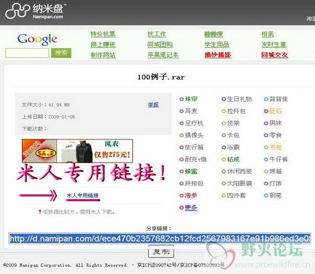
Task: Click the red exclamation warning icon
Action: click(x=40, y=211)
